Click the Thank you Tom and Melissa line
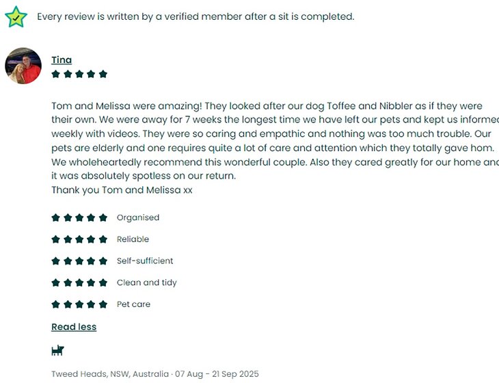This screenshot has height=383, width=499. pyautogui.click(x=122, y=190)
